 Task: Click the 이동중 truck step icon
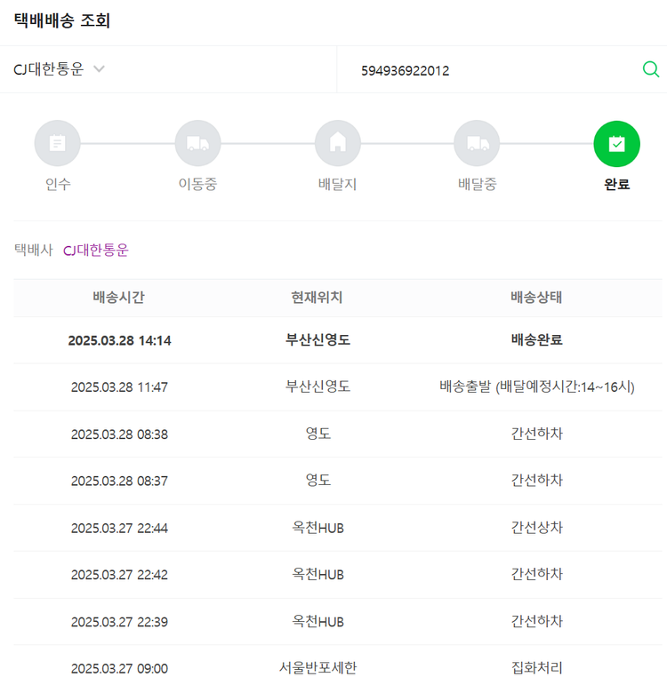point(197,144)
